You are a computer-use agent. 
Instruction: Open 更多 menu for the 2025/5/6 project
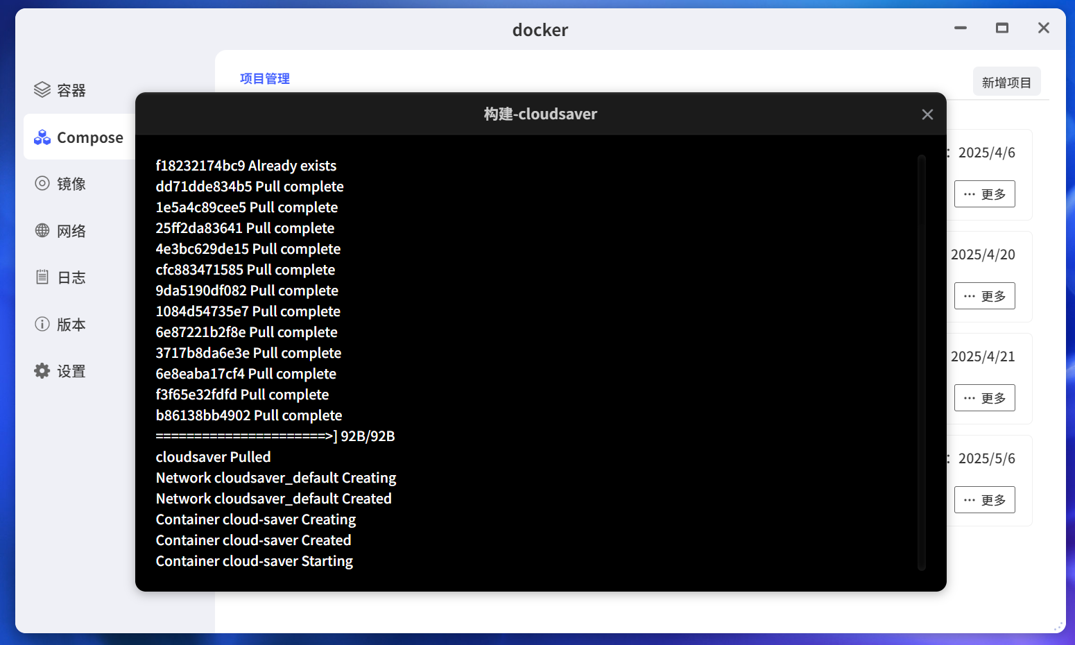(x=985, y=500)
